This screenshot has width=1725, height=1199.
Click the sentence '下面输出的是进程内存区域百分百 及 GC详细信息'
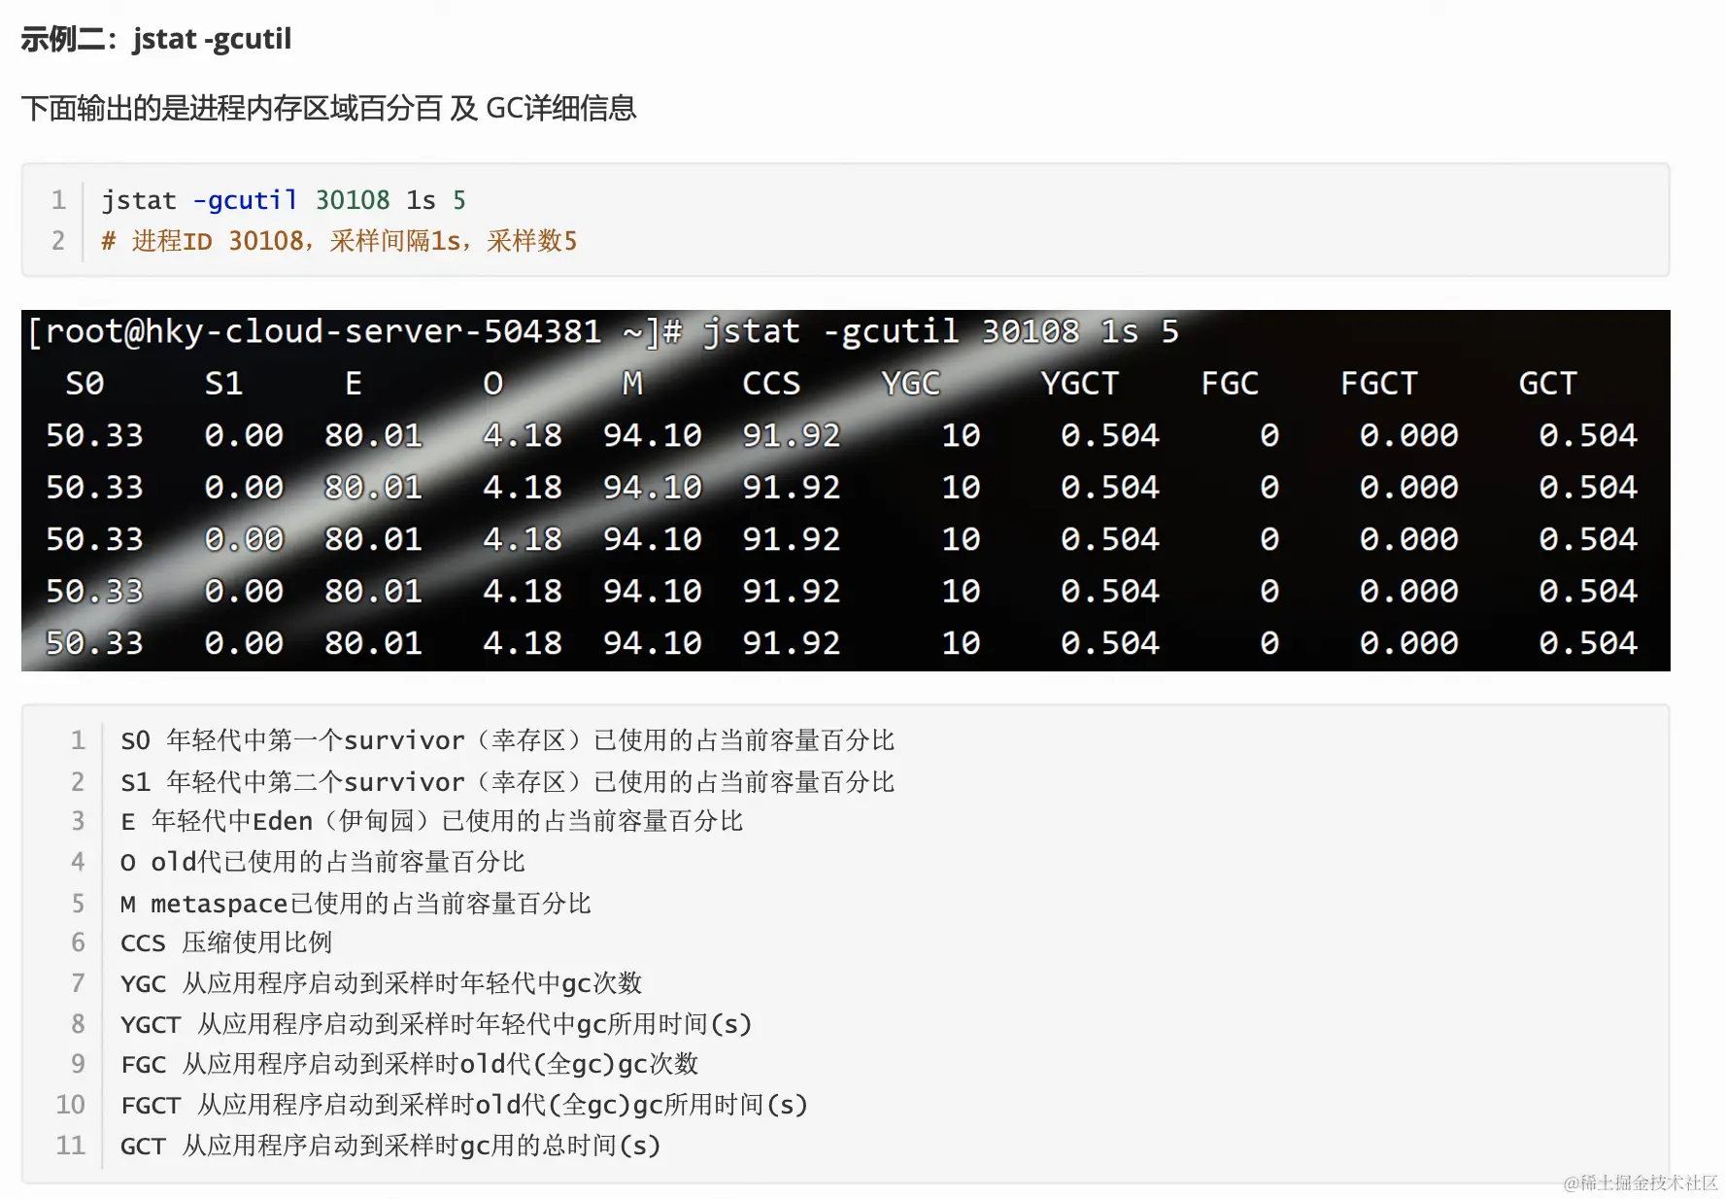[x=328, y=108]
